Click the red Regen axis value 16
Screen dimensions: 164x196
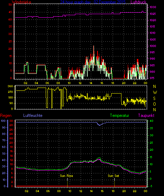tap(11, 151)
